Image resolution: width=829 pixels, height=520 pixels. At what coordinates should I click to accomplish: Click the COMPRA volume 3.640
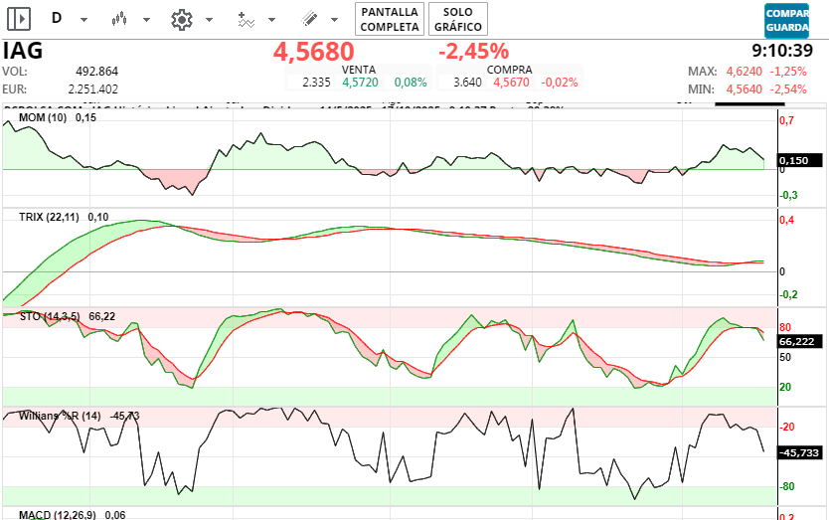(x=467, y=83)
